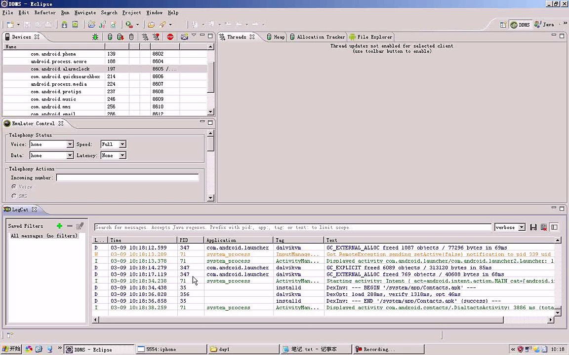Click the Incoming number input field

tap(127, 177)
